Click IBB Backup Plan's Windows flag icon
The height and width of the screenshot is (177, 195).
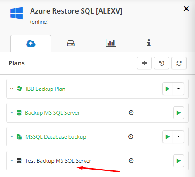click(20, 88)
